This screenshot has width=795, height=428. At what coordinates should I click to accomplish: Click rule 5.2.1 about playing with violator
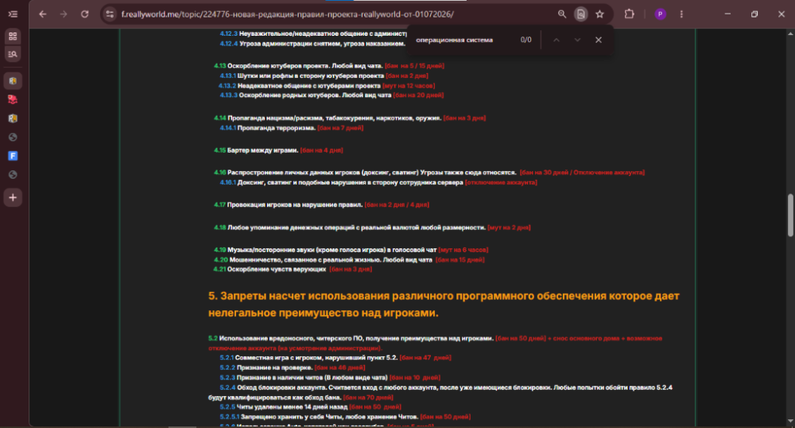pyautogui.click(x=335, y=358)
